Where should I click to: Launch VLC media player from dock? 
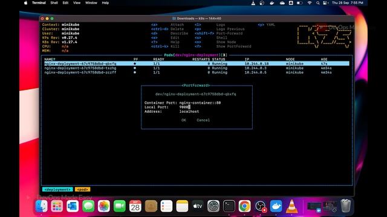point(291,206)
